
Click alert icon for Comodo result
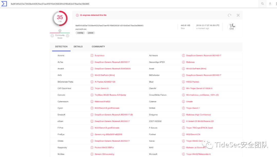click(x=92, y=95)
